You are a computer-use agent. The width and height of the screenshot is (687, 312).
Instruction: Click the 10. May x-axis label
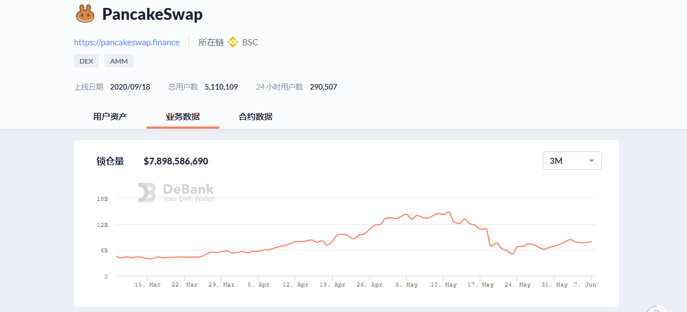click(x=443, y=285)
